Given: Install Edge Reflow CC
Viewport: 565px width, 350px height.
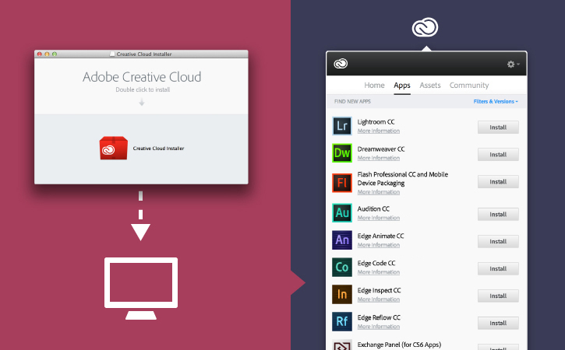Looking at the screenshot, I should coord(498,323).
